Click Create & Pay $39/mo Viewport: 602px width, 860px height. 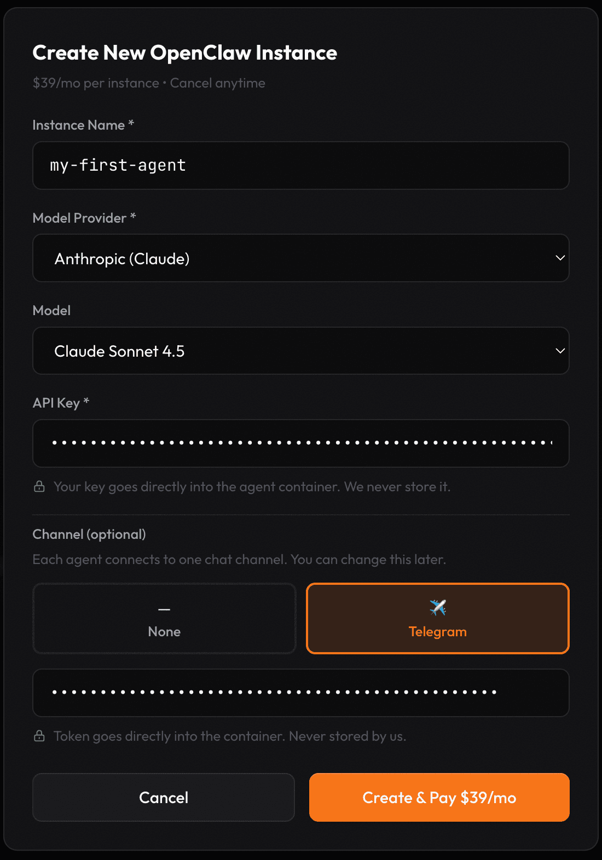(x=439, y=797)
